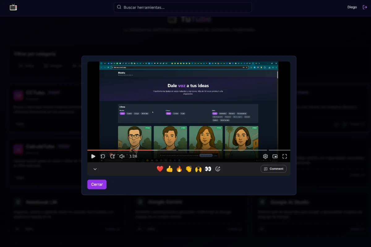Send the thumbs up reaction
The width and height of the screenshot is (371, 247).
[169, 169]
